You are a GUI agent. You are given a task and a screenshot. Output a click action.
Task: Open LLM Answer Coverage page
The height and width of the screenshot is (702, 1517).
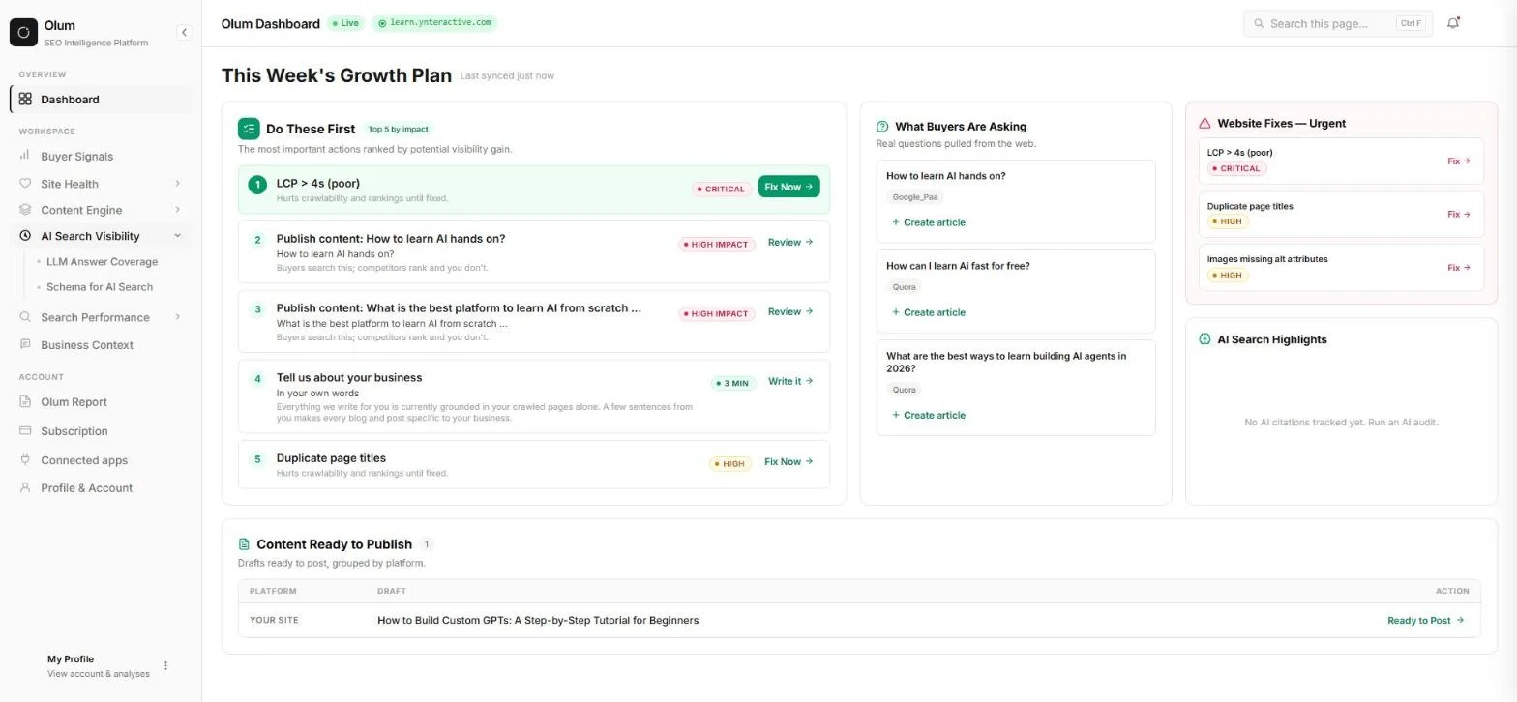pos(102,262)
